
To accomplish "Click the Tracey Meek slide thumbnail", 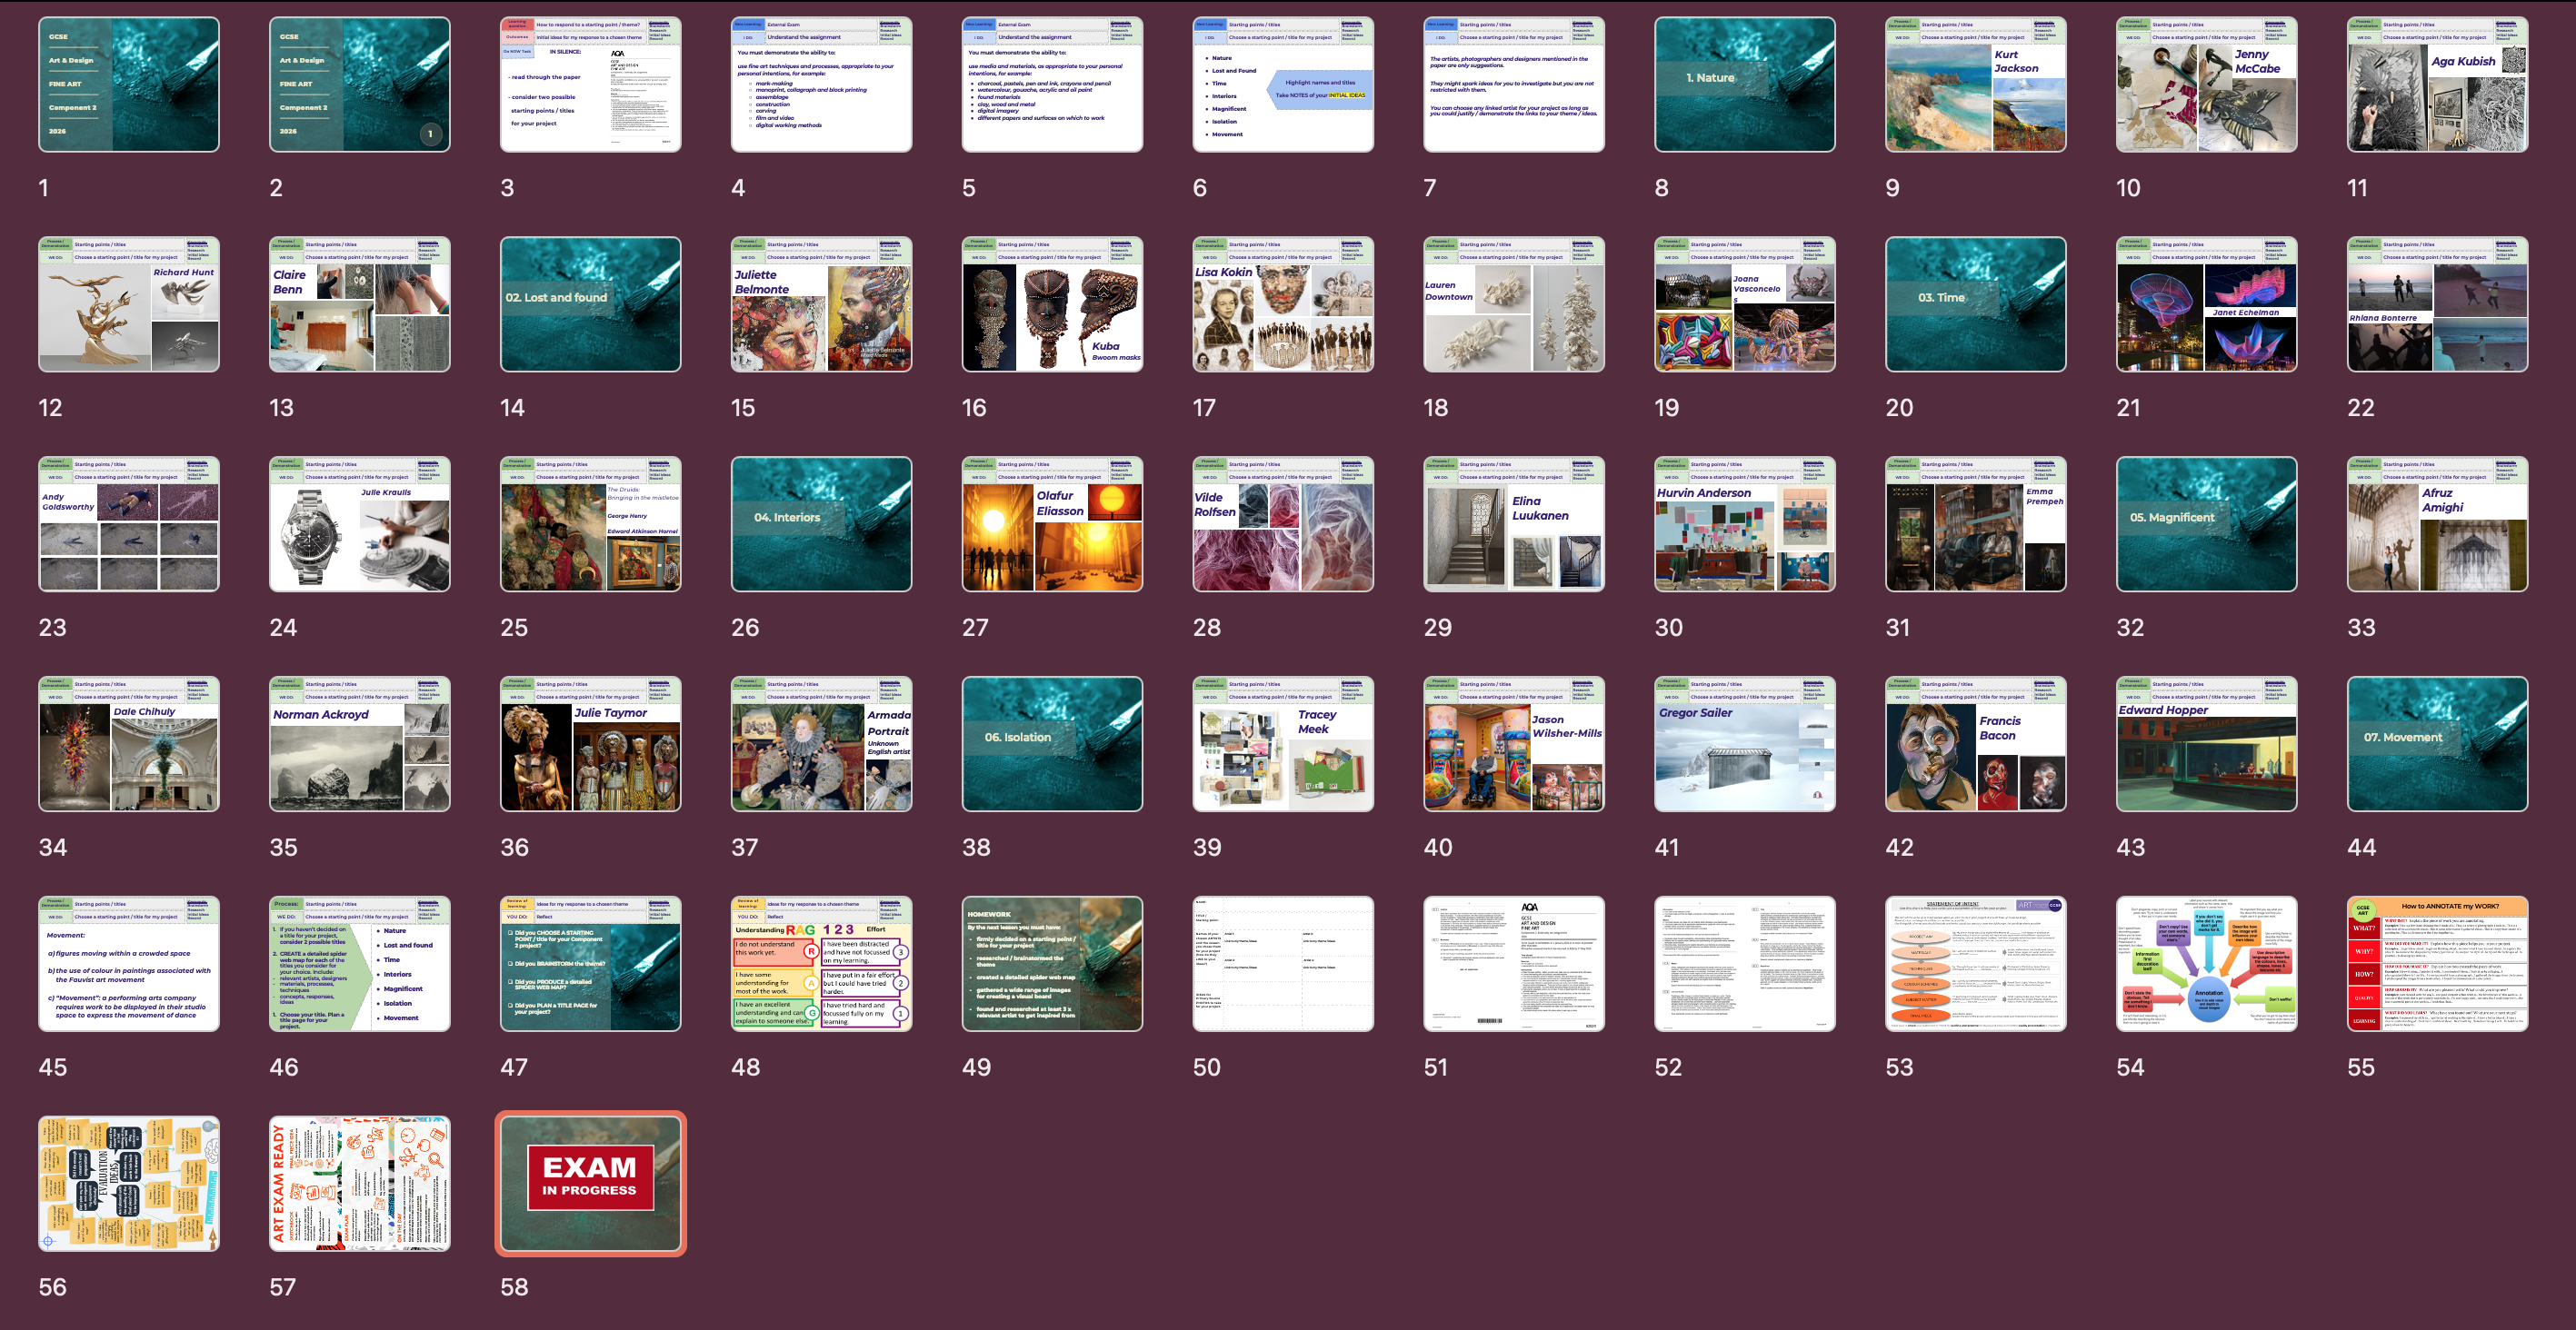I will pyautogui.click(x=1283, y=744).
